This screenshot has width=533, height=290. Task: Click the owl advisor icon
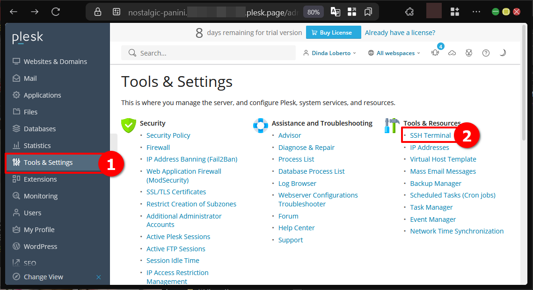pos(469,53)
